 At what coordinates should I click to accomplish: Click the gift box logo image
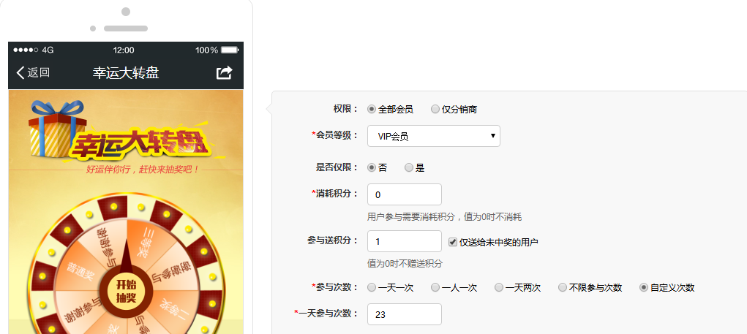click(57, 129)
